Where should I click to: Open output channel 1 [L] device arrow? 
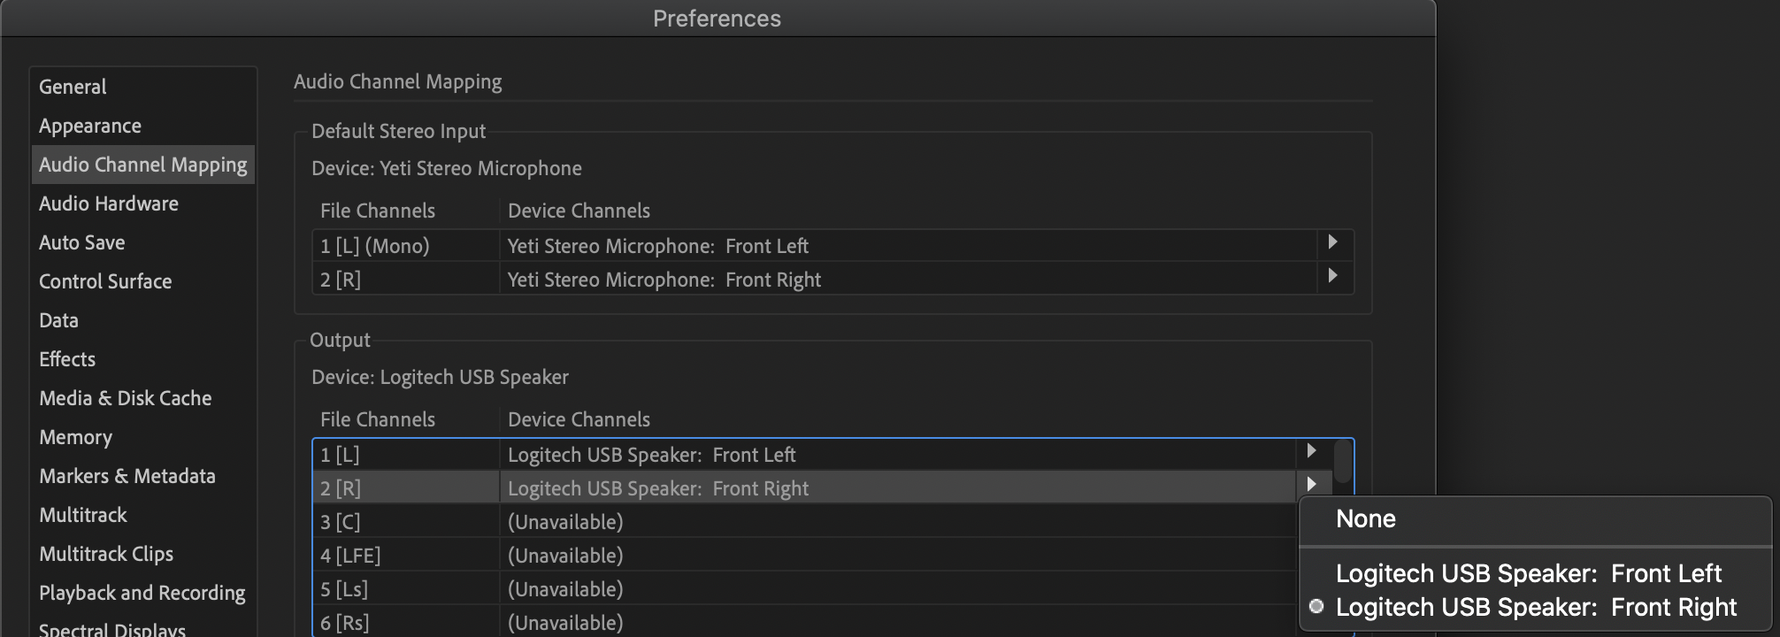pyautogui.click(x=1311, y=451)
